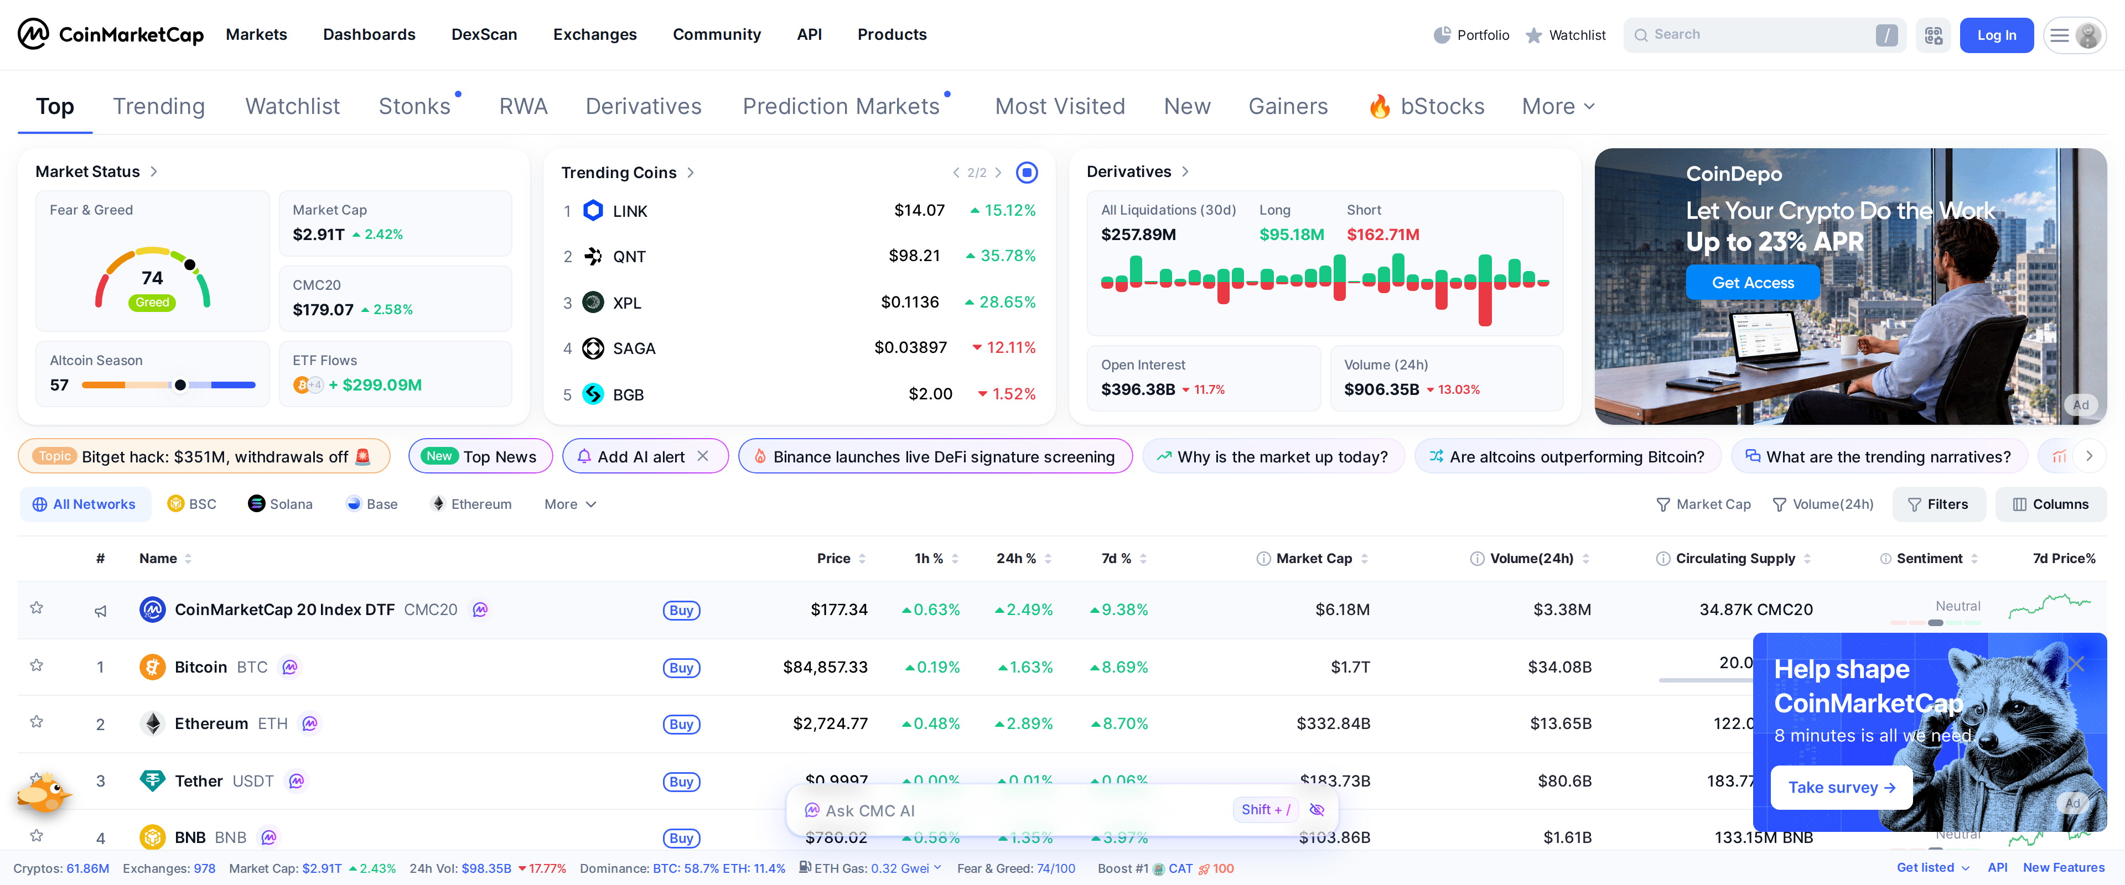
Task: Expand Trending Coins chevron
Action: [x=691, y=173]
